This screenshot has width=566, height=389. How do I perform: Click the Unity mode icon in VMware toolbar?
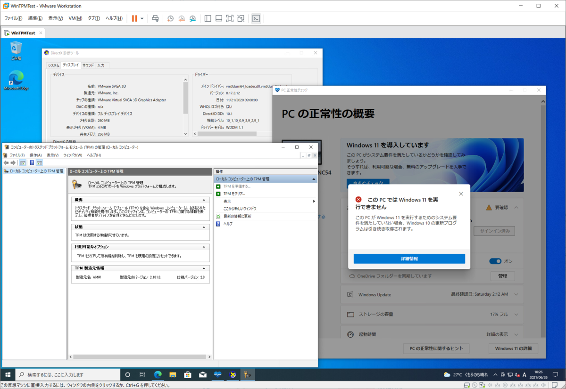tap(241, 18)
